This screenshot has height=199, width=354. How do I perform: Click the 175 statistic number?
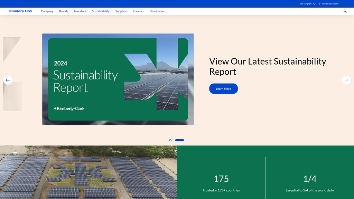pyautogui.click(x=221, y=179)
